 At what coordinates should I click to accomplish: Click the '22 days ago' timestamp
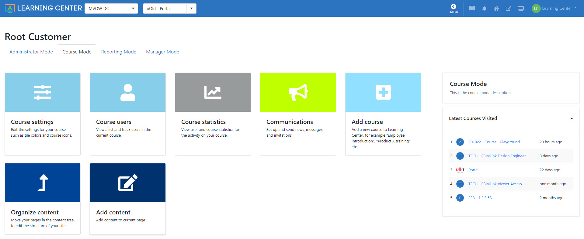point(550,170)
